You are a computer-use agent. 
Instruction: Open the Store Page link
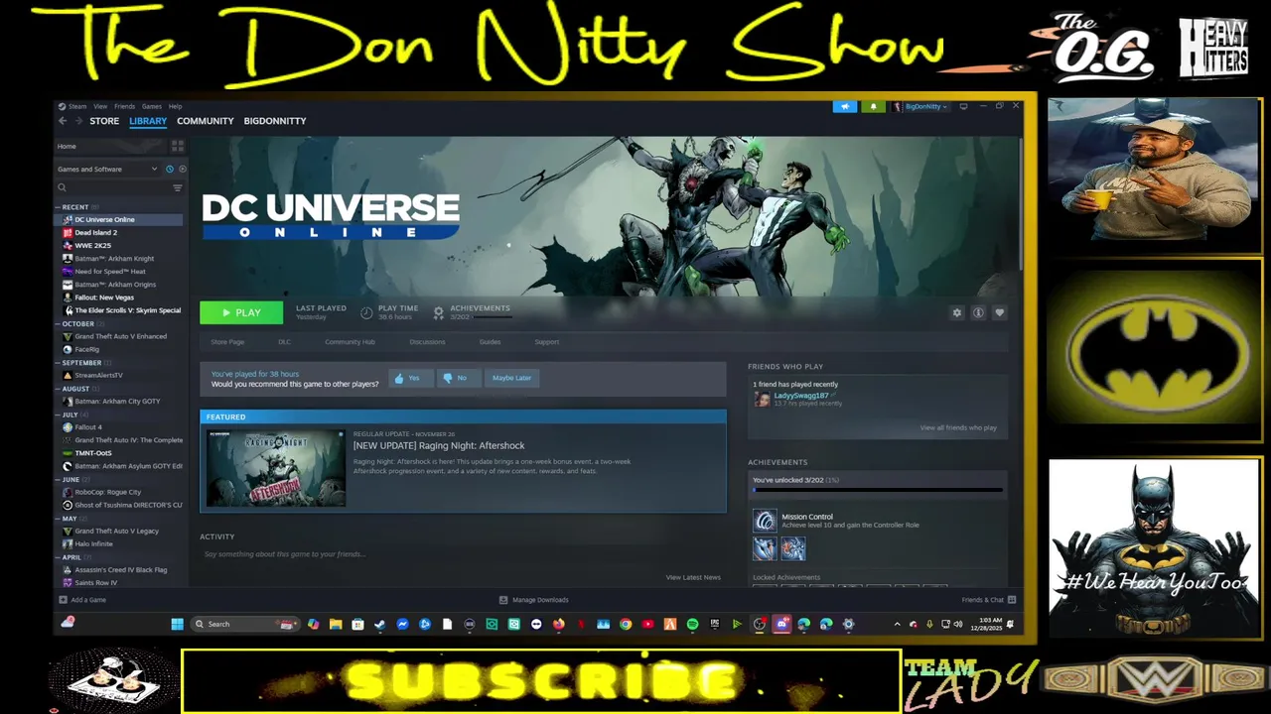click(x=227, y=342)
